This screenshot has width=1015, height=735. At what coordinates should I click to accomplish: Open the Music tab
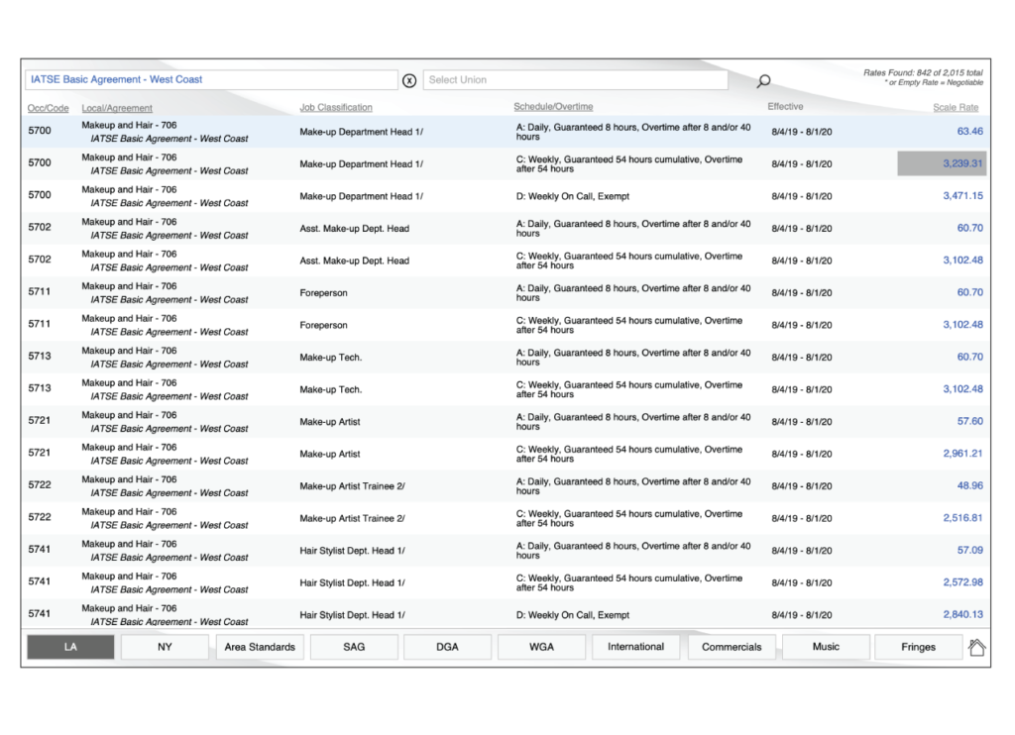(826, 647)
